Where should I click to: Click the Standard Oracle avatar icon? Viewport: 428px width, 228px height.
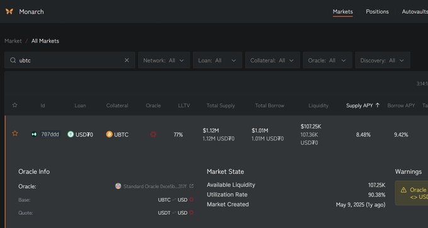tap(118, 186)
